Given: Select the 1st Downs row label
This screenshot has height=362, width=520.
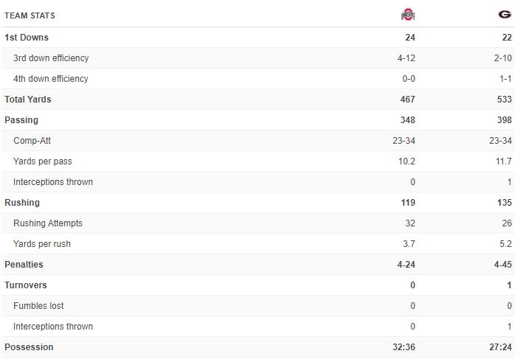Looking at the screenshot, I should tap(27, 38).
